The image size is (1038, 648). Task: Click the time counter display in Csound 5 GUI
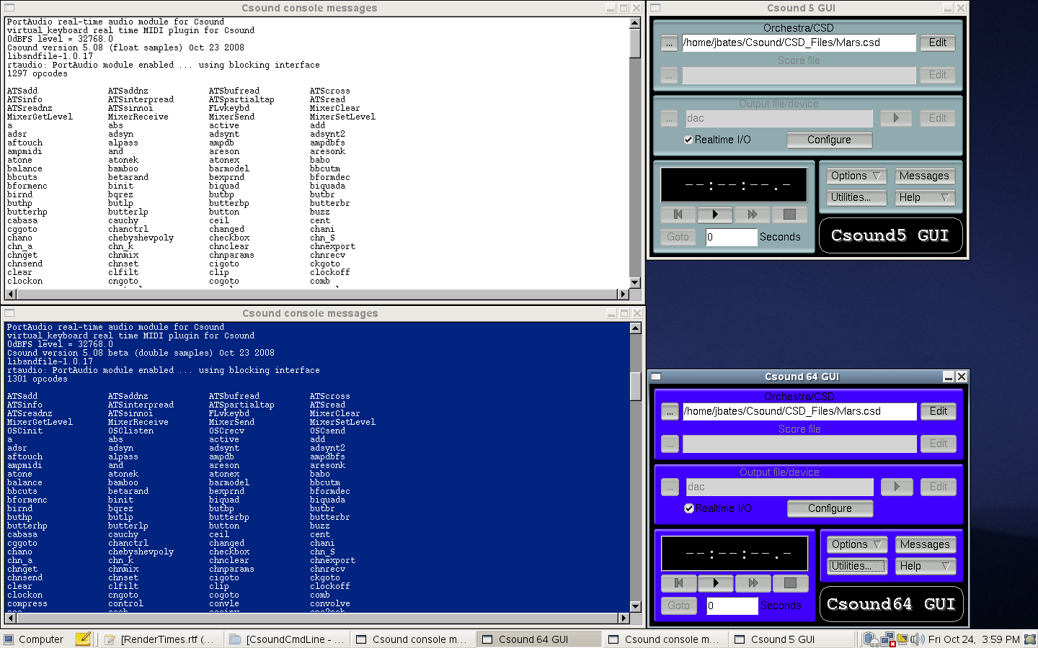734,184
